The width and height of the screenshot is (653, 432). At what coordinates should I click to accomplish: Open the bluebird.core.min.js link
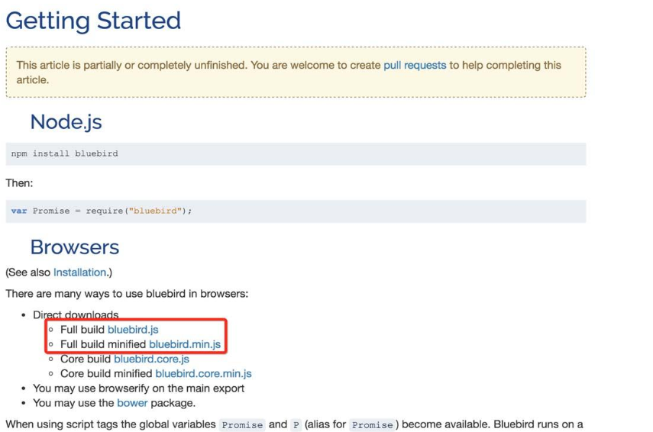click(203, 373)
